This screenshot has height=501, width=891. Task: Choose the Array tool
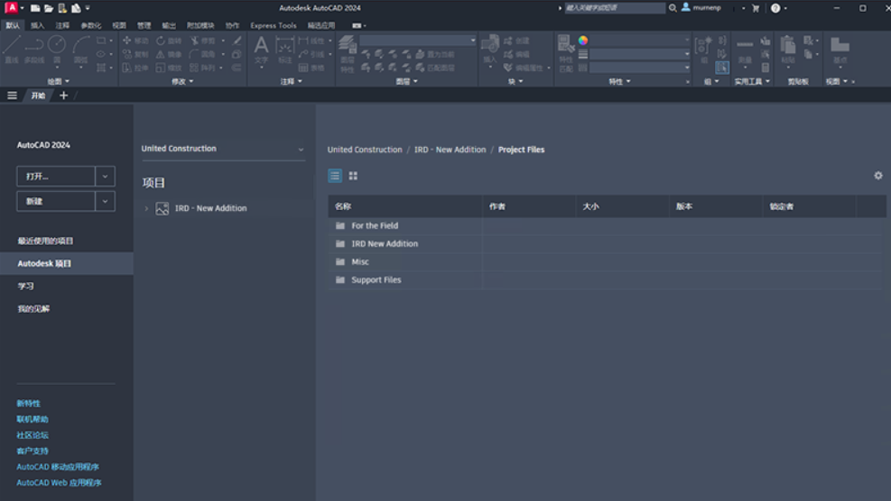click(203, 68)
